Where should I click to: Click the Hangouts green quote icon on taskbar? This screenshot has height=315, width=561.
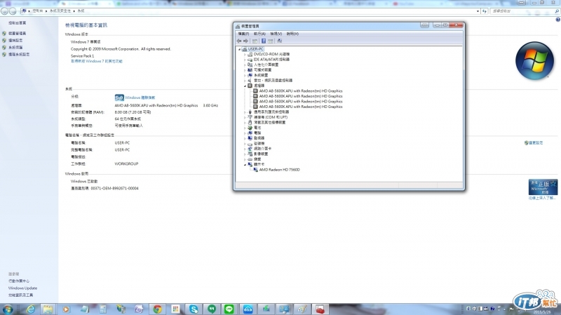click(212, 309)
